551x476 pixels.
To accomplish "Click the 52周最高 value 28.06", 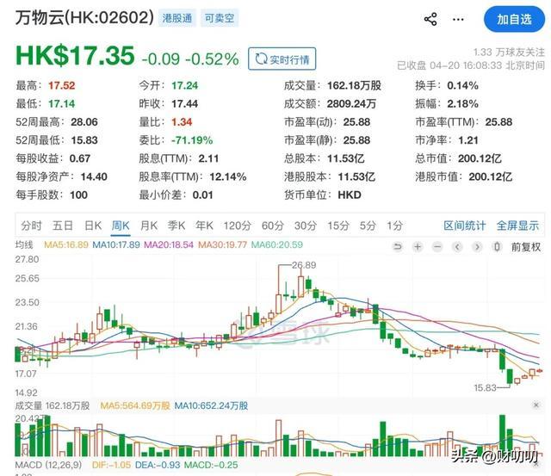I will pyautogui.click(x=84, y=122).
